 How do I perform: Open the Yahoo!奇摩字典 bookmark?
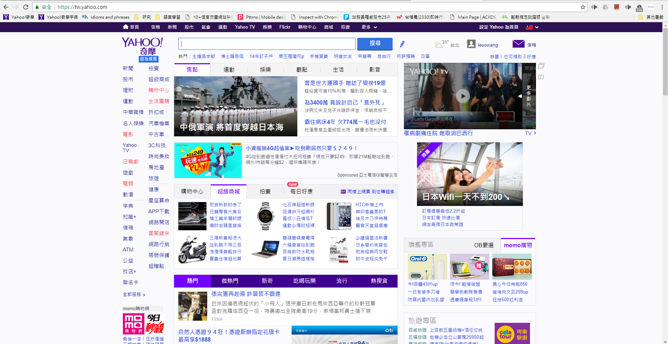58,17
